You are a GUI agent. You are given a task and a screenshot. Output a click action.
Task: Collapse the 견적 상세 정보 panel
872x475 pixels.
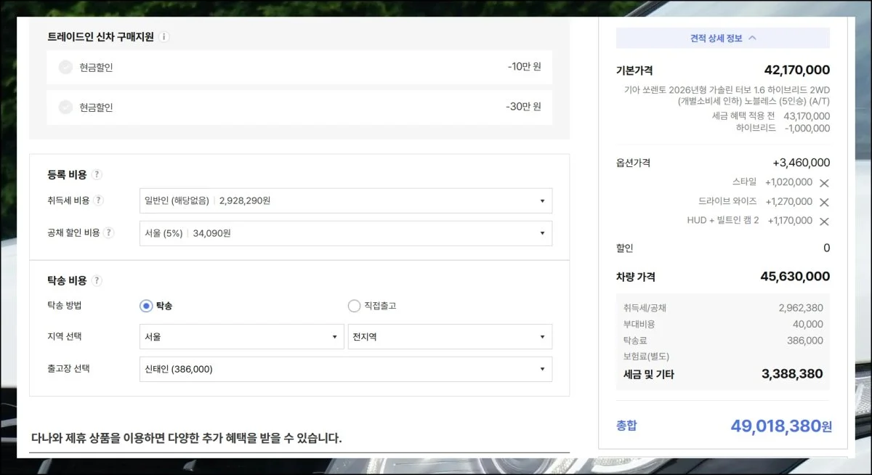pyautogui.click(x=722, y=38)
